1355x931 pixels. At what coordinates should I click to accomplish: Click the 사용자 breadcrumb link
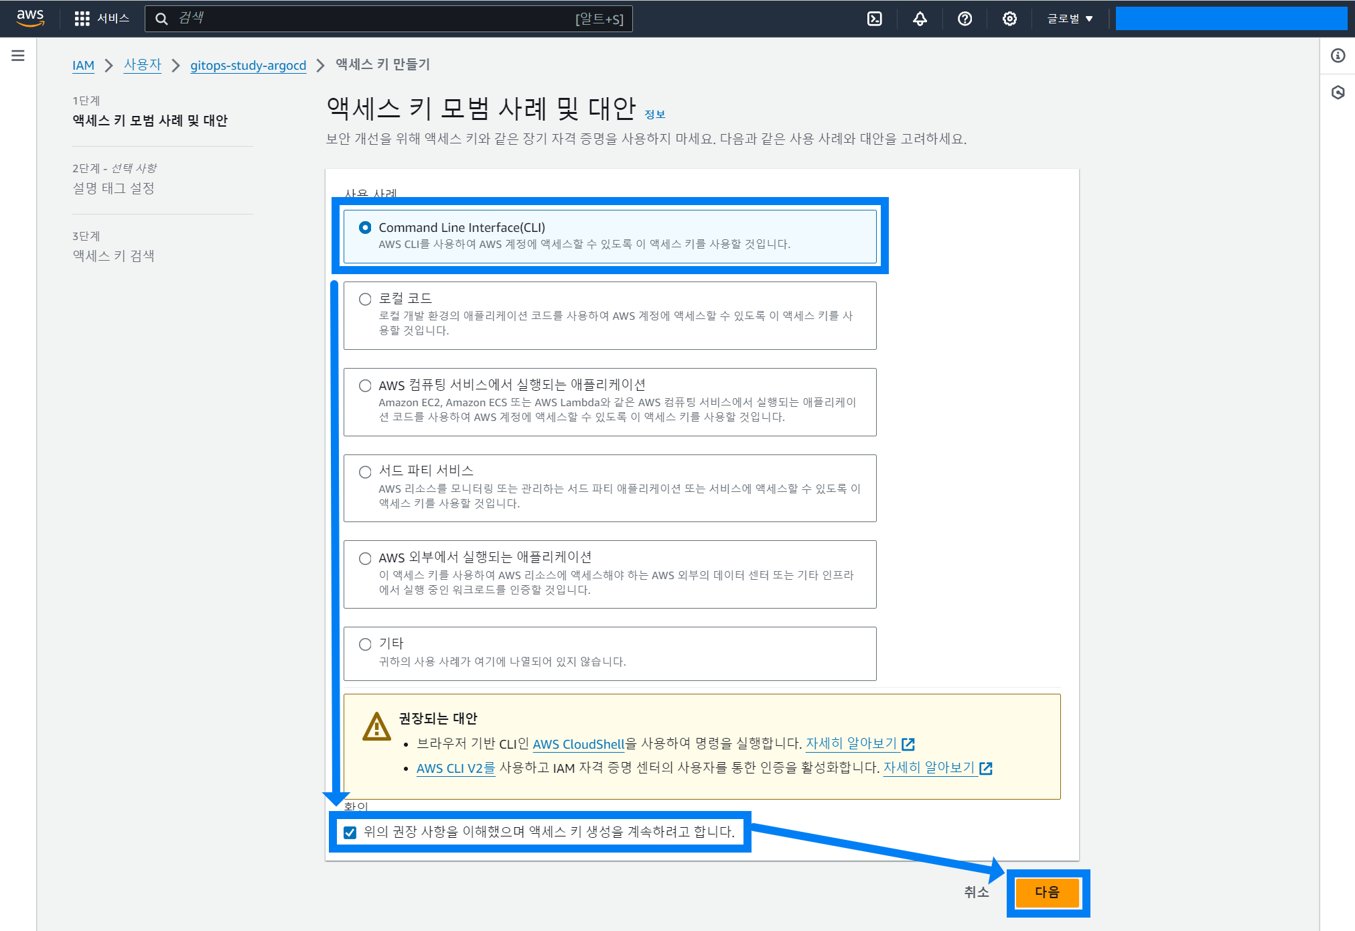(143, 65)
